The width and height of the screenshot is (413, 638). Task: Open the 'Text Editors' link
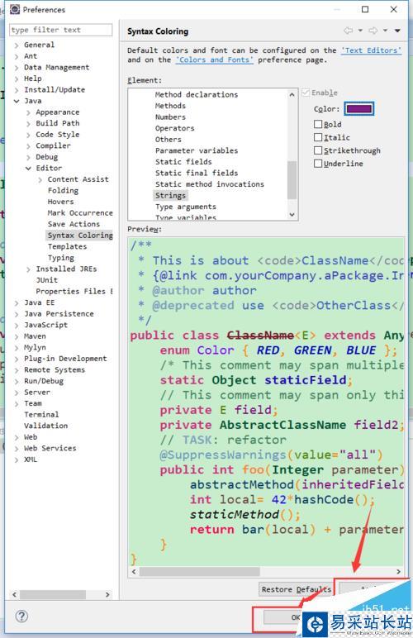pos(371,50)
